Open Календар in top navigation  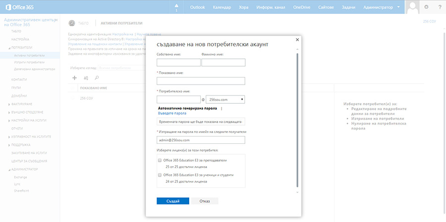[x=222, y=7]
